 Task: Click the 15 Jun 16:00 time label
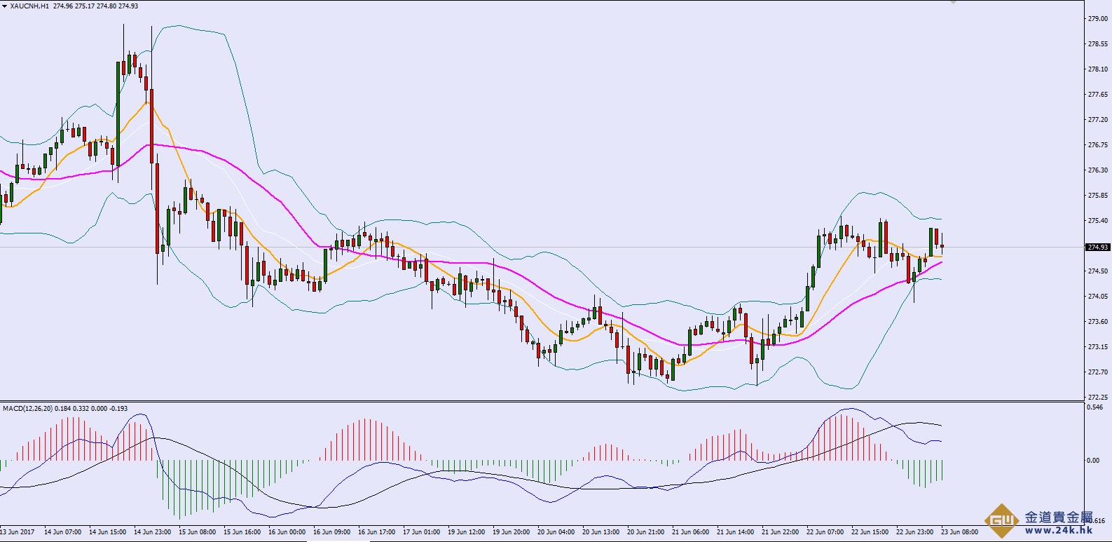tap(242, 532)
